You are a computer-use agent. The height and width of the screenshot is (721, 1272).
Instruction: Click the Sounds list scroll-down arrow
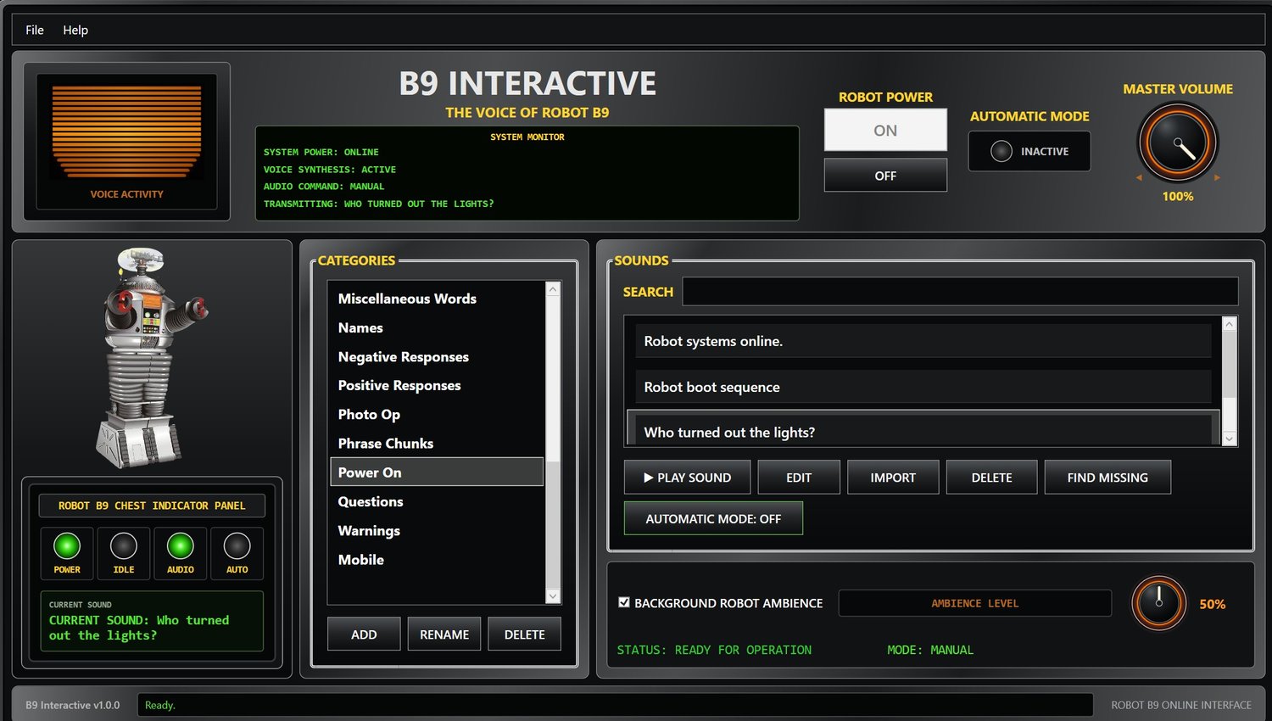click(1230, 439)
